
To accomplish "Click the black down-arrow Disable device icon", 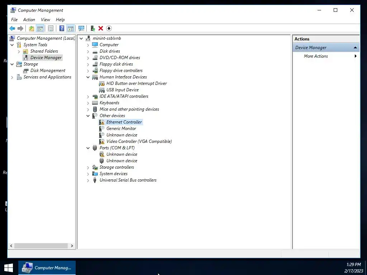I will click(x=109, y=29).
